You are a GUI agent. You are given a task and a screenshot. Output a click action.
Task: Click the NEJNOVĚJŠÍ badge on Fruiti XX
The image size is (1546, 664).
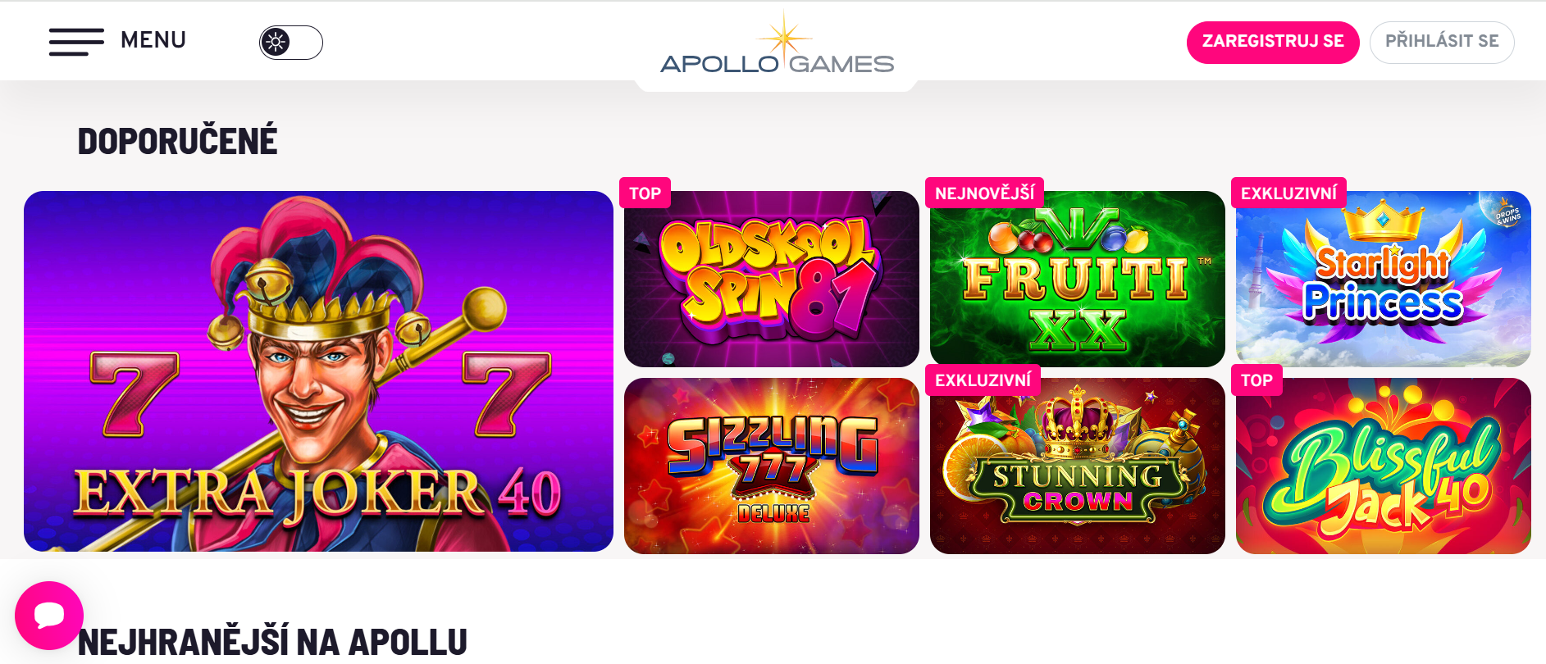click(x=984, y=193)
